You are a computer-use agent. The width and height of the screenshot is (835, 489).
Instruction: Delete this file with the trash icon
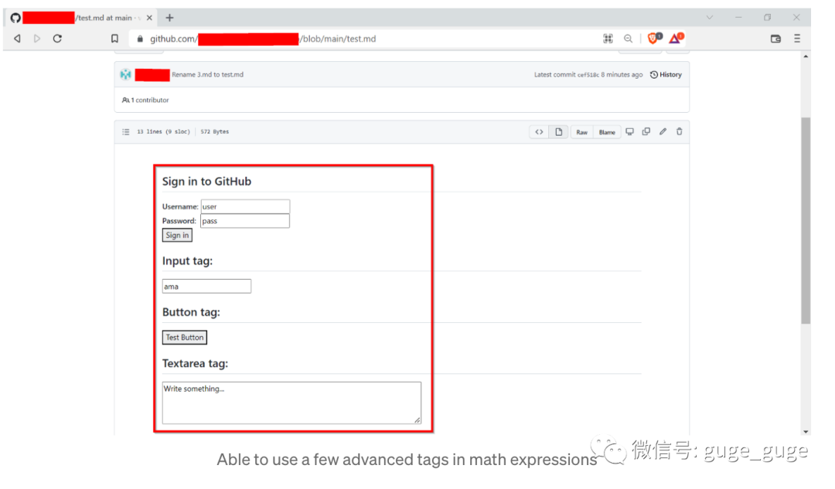[679, 131]
